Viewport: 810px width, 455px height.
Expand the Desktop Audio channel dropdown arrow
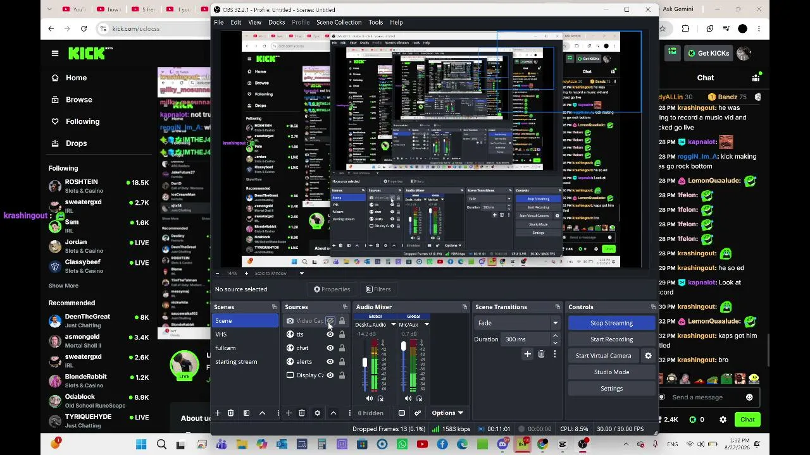pos(393,325)
